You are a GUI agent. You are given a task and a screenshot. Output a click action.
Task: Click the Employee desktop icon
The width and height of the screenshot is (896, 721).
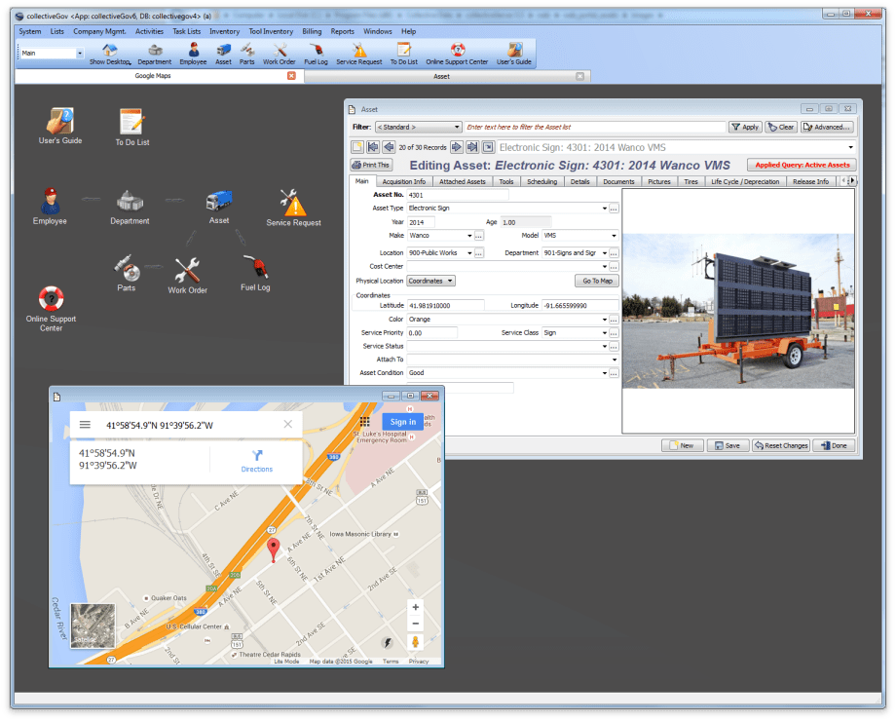point(50,207)
